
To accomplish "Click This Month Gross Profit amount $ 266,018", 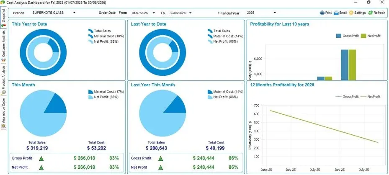I will 84,158.
